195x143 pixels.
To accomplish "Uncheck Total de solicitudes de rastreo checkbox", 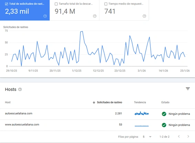I will 7,4.
